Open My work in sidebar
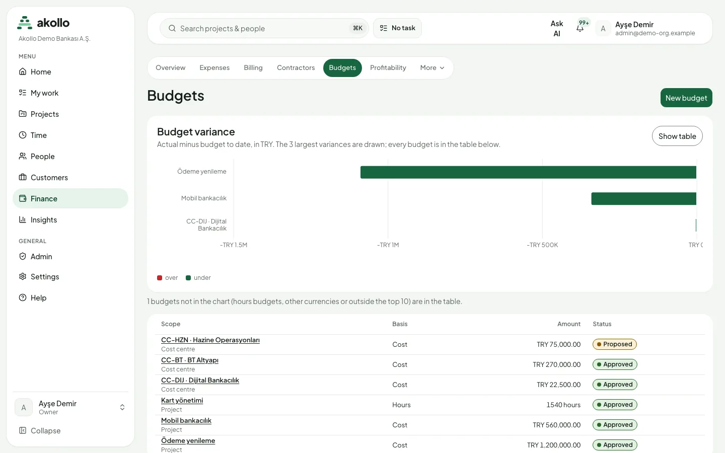This screenshot has width=725, height=453. [x=70, y=93]
